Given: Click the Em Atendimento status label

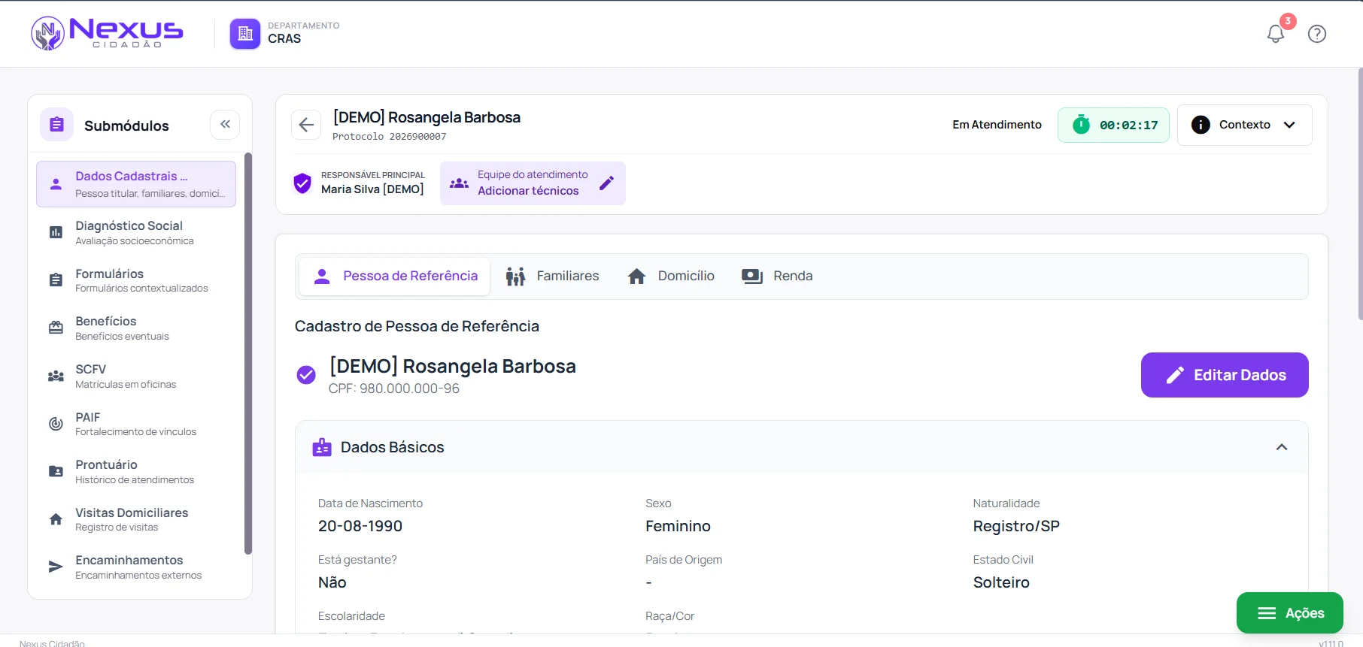Looking at the screenshot, I should [997, 125].
